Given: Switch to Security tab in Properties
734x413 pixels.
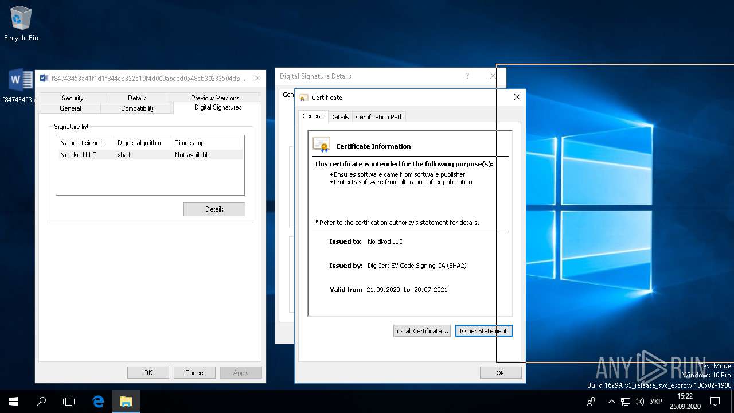Looking at the screenshot, I should (72, 98).
